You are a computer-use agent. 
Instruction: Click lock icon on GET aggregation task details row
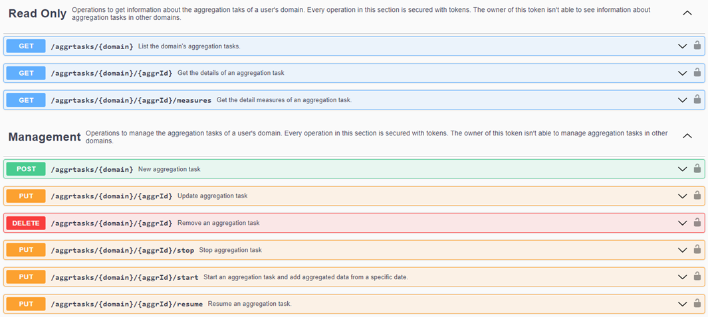click(x=697, y=72)
